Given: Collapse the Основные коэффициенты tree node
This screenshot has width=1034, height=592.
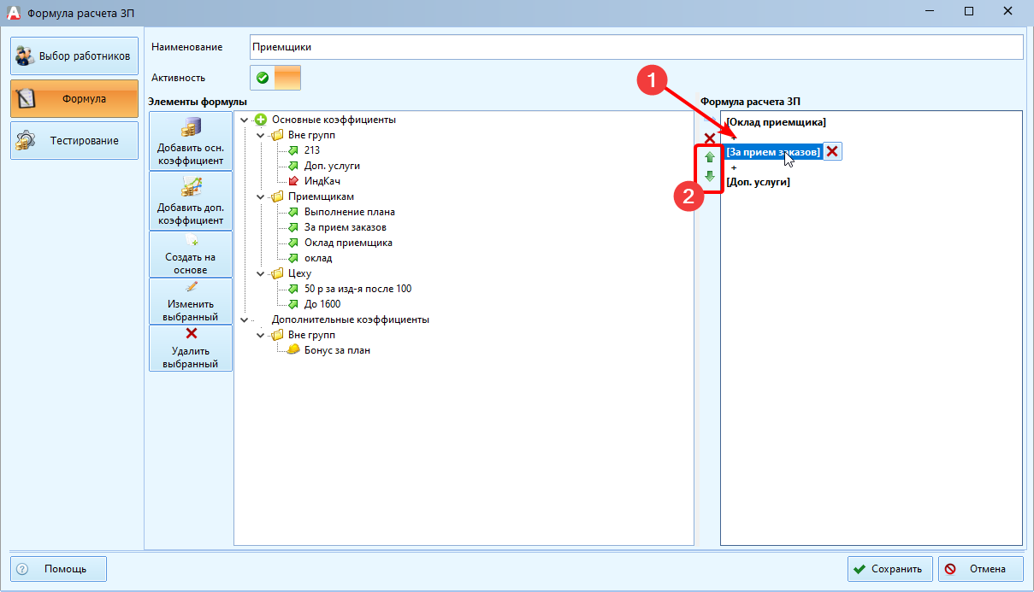Looking at the screenshot, I should [x=245, y=120].
